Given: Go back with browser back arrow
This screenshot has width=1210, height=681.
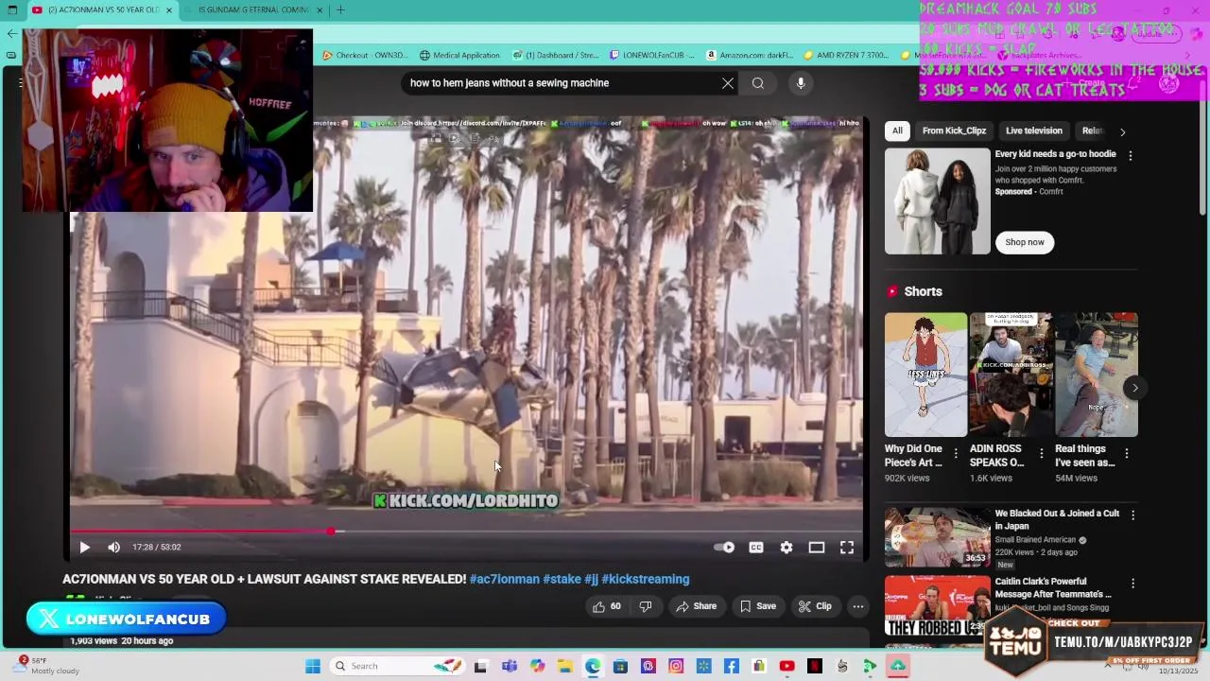Looking at the screenshot, I should pos(11,34).
